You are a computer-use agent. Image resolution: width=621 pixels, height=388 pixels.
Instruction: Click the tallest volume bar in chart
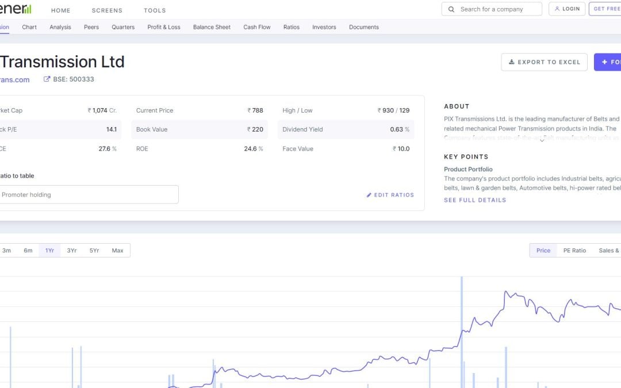point(462,332)
